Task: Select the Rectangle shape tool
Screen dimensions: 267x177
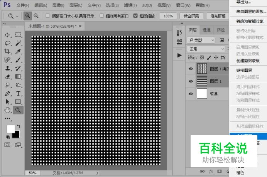Action: tap(18, 101)
